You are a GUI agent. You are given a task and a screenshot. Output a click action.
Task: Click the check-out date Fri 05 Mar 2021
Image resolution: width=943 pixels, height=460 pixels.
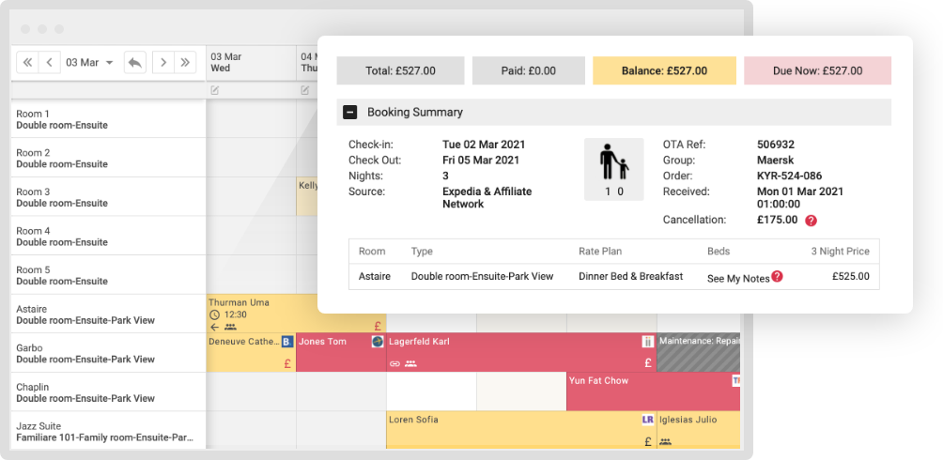(481, 161)
